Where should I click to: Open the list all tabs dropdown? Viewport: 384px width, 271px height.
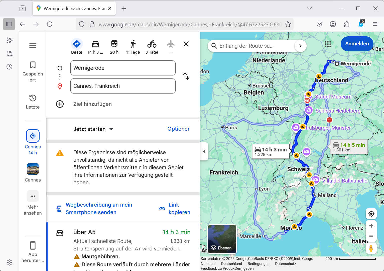click(x=310, y=8)
